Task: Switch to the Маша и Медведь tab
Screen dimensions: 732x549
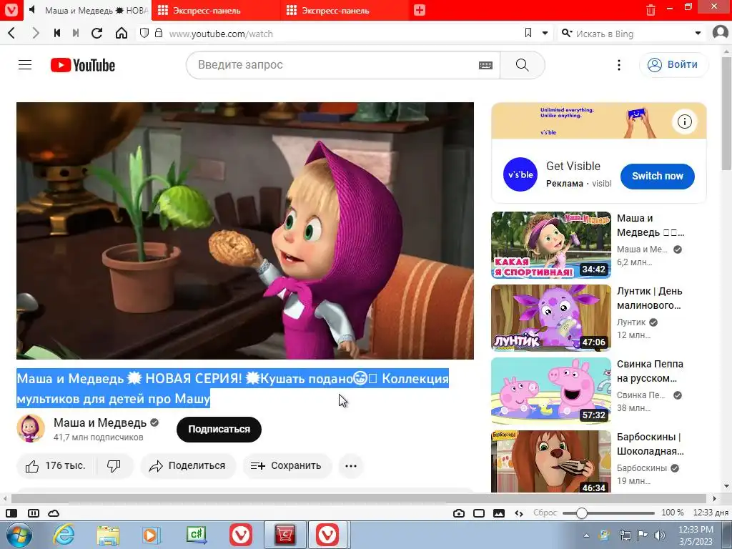Action: click(x=88, y=10)
